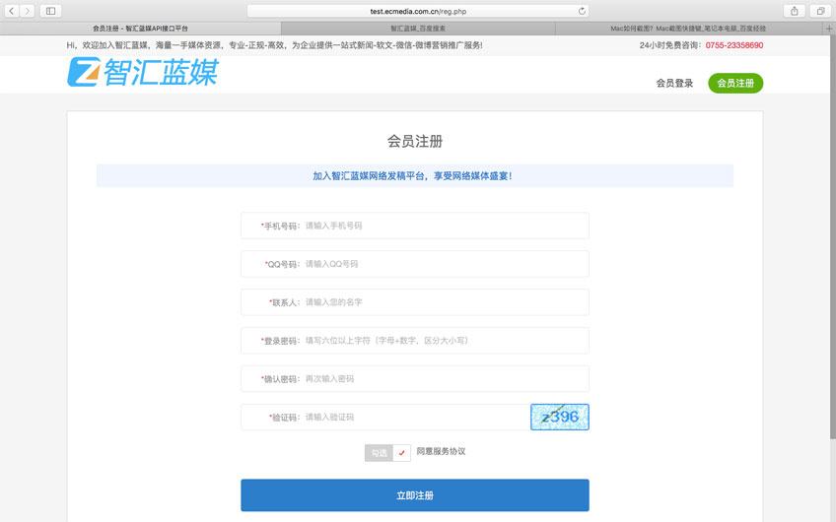836x522 pixels.
Task: Click the show all tabs icon
Action: (819, 11)
